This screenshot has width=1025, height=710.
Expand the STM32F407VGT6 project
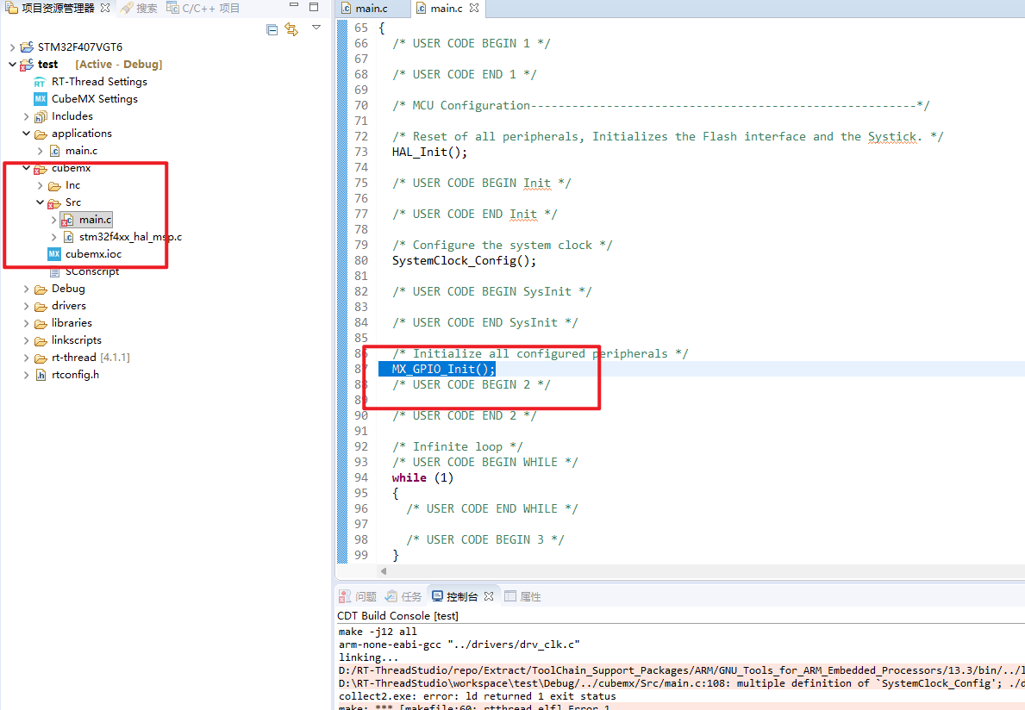(x=12, y=47)
